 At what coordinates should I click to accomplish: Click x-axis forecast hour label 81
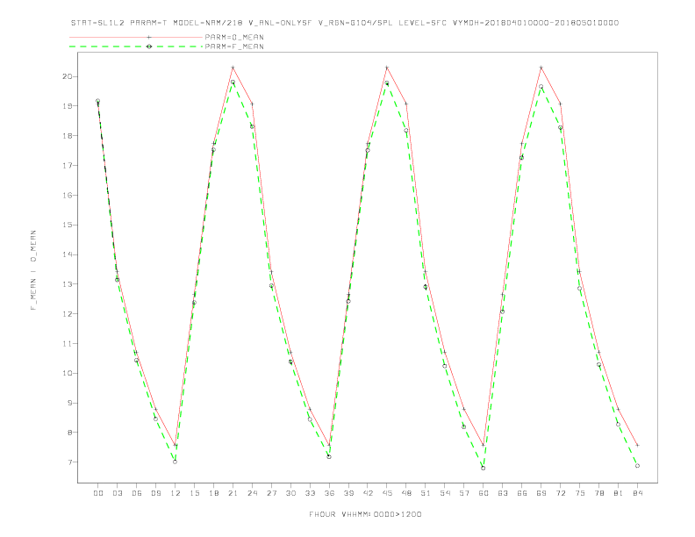(619, 493)
